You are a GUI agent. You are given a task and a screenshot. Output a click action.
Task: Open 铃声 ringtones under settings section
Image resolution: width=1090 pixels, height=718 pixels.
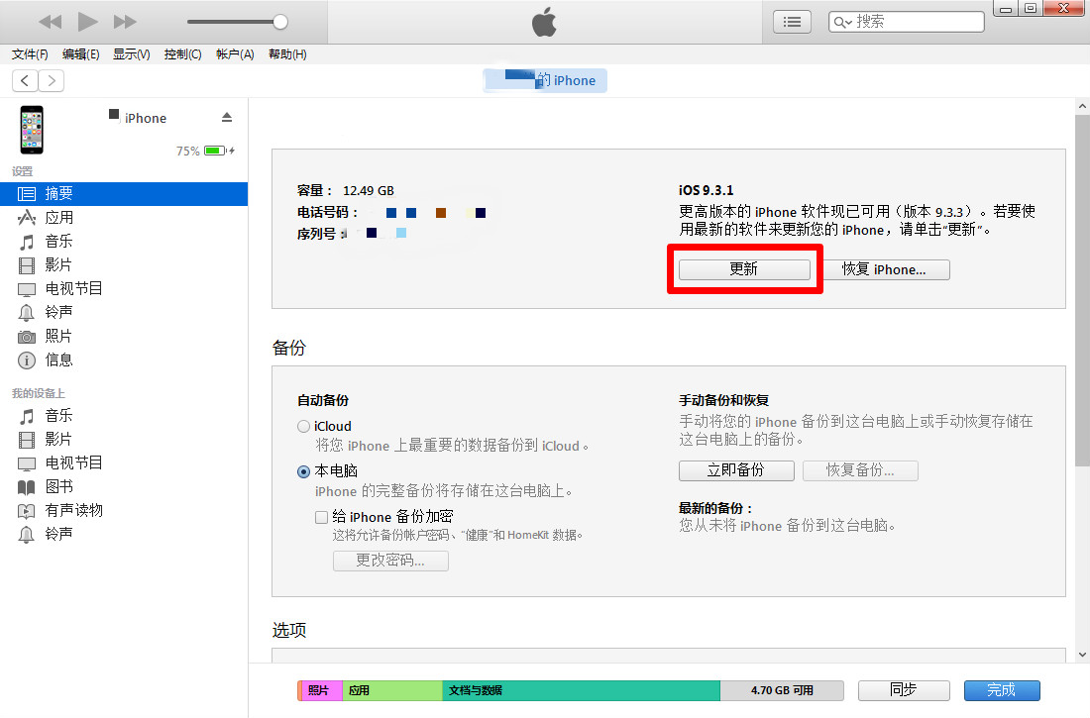124,312
